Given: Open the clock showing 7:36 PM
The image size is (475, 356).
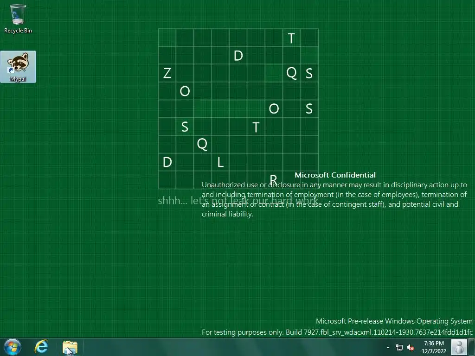Looking at the screenshot, I should click(434, 347).
